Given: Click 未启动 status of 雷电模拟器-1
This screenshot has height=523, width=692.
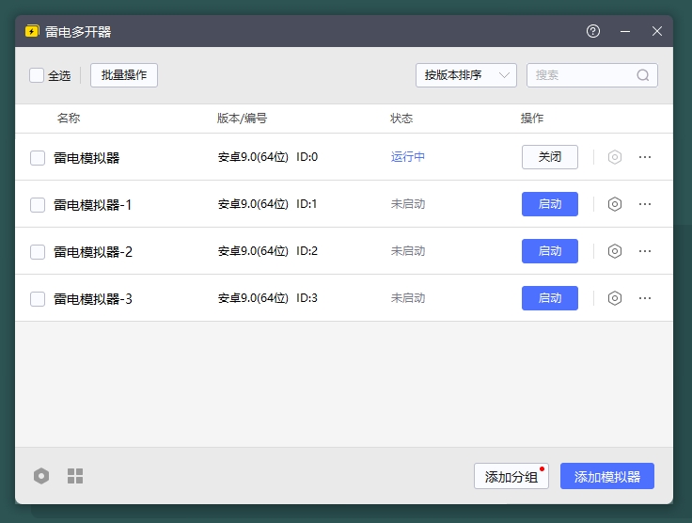Looking at the screenshot, I should pyautogui.click(x=408, y=204).
